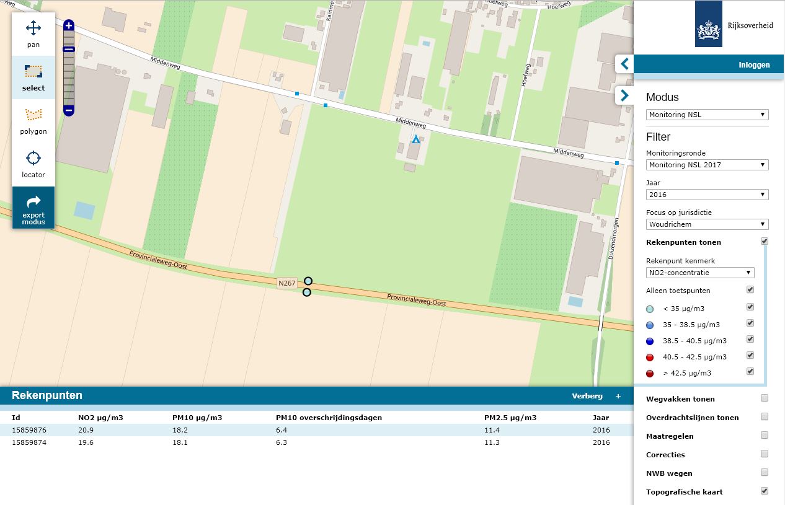Open the Modus dropdown
The width and height of the screenshot is (785, 505).
click(x=707, y=115)
